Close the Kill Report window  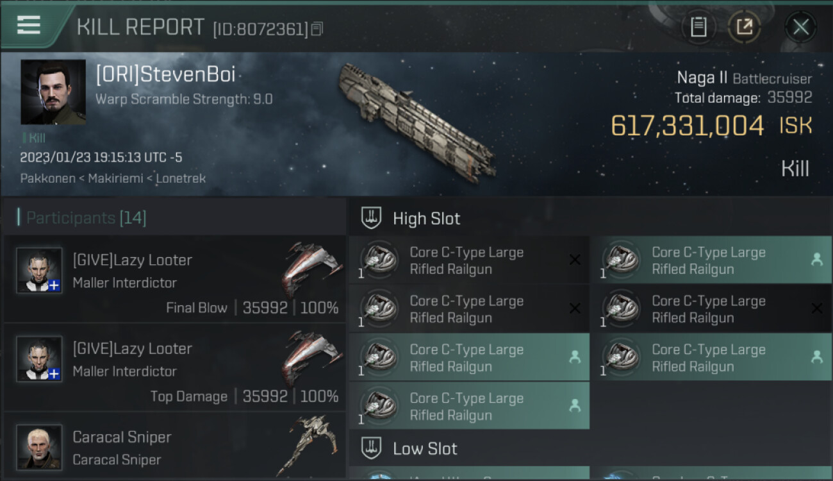click(800, 27)
